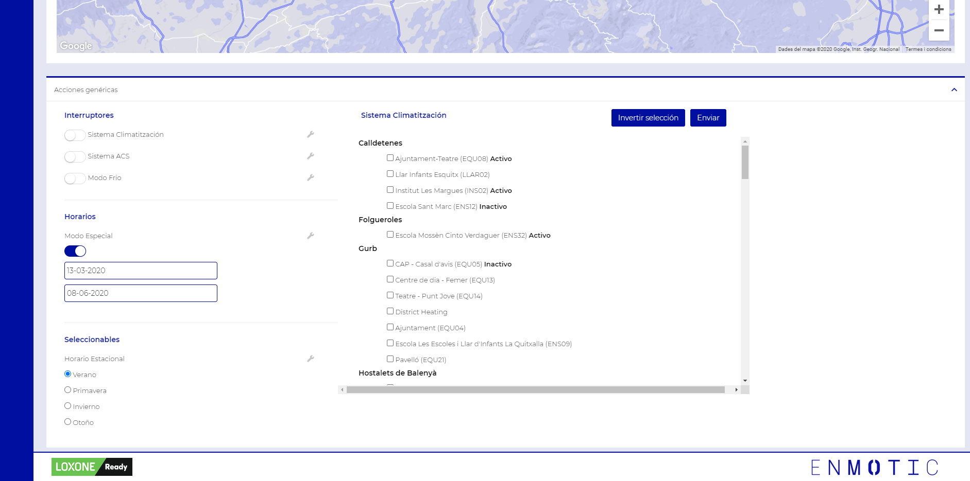Turn off the Modo Especial switch
This screenshot has height=481, width=970.
click(75, 251)
